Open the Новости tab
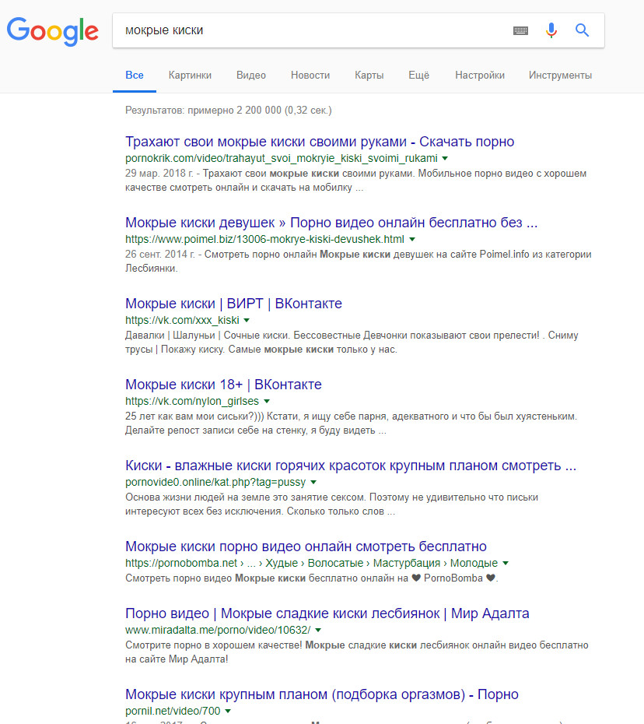This screenshot has width=644, height=724. (x=310, y=76)
